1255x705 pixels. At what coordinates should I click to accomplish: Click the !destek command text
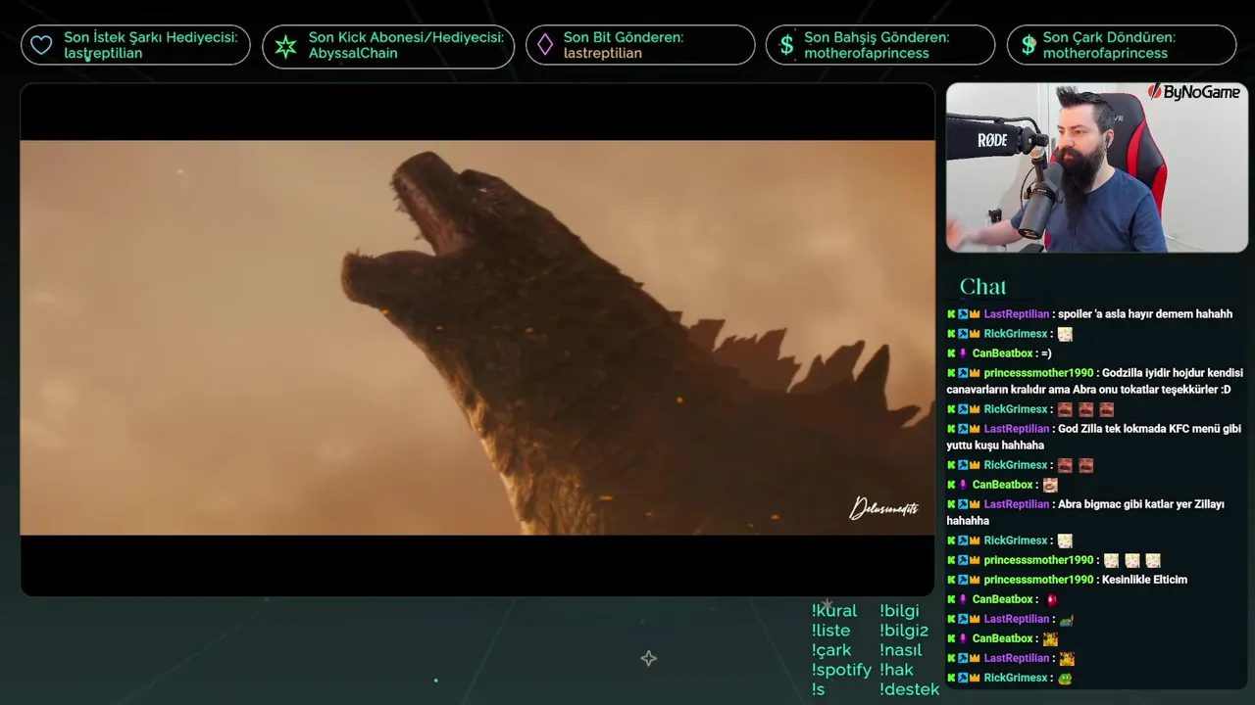[910, 689]
